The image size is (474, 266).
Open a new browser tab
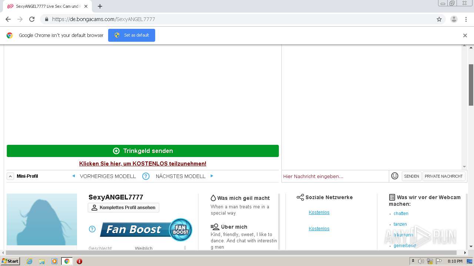[100, 6]
